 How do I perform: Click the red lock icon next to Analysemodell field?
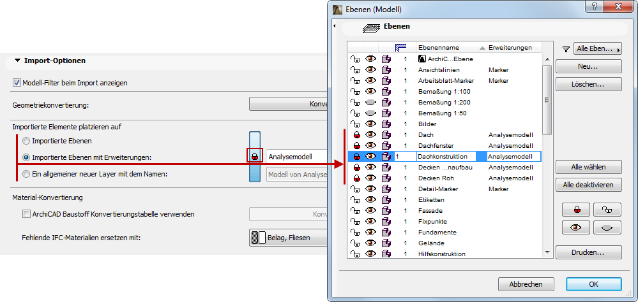point(255,156)
